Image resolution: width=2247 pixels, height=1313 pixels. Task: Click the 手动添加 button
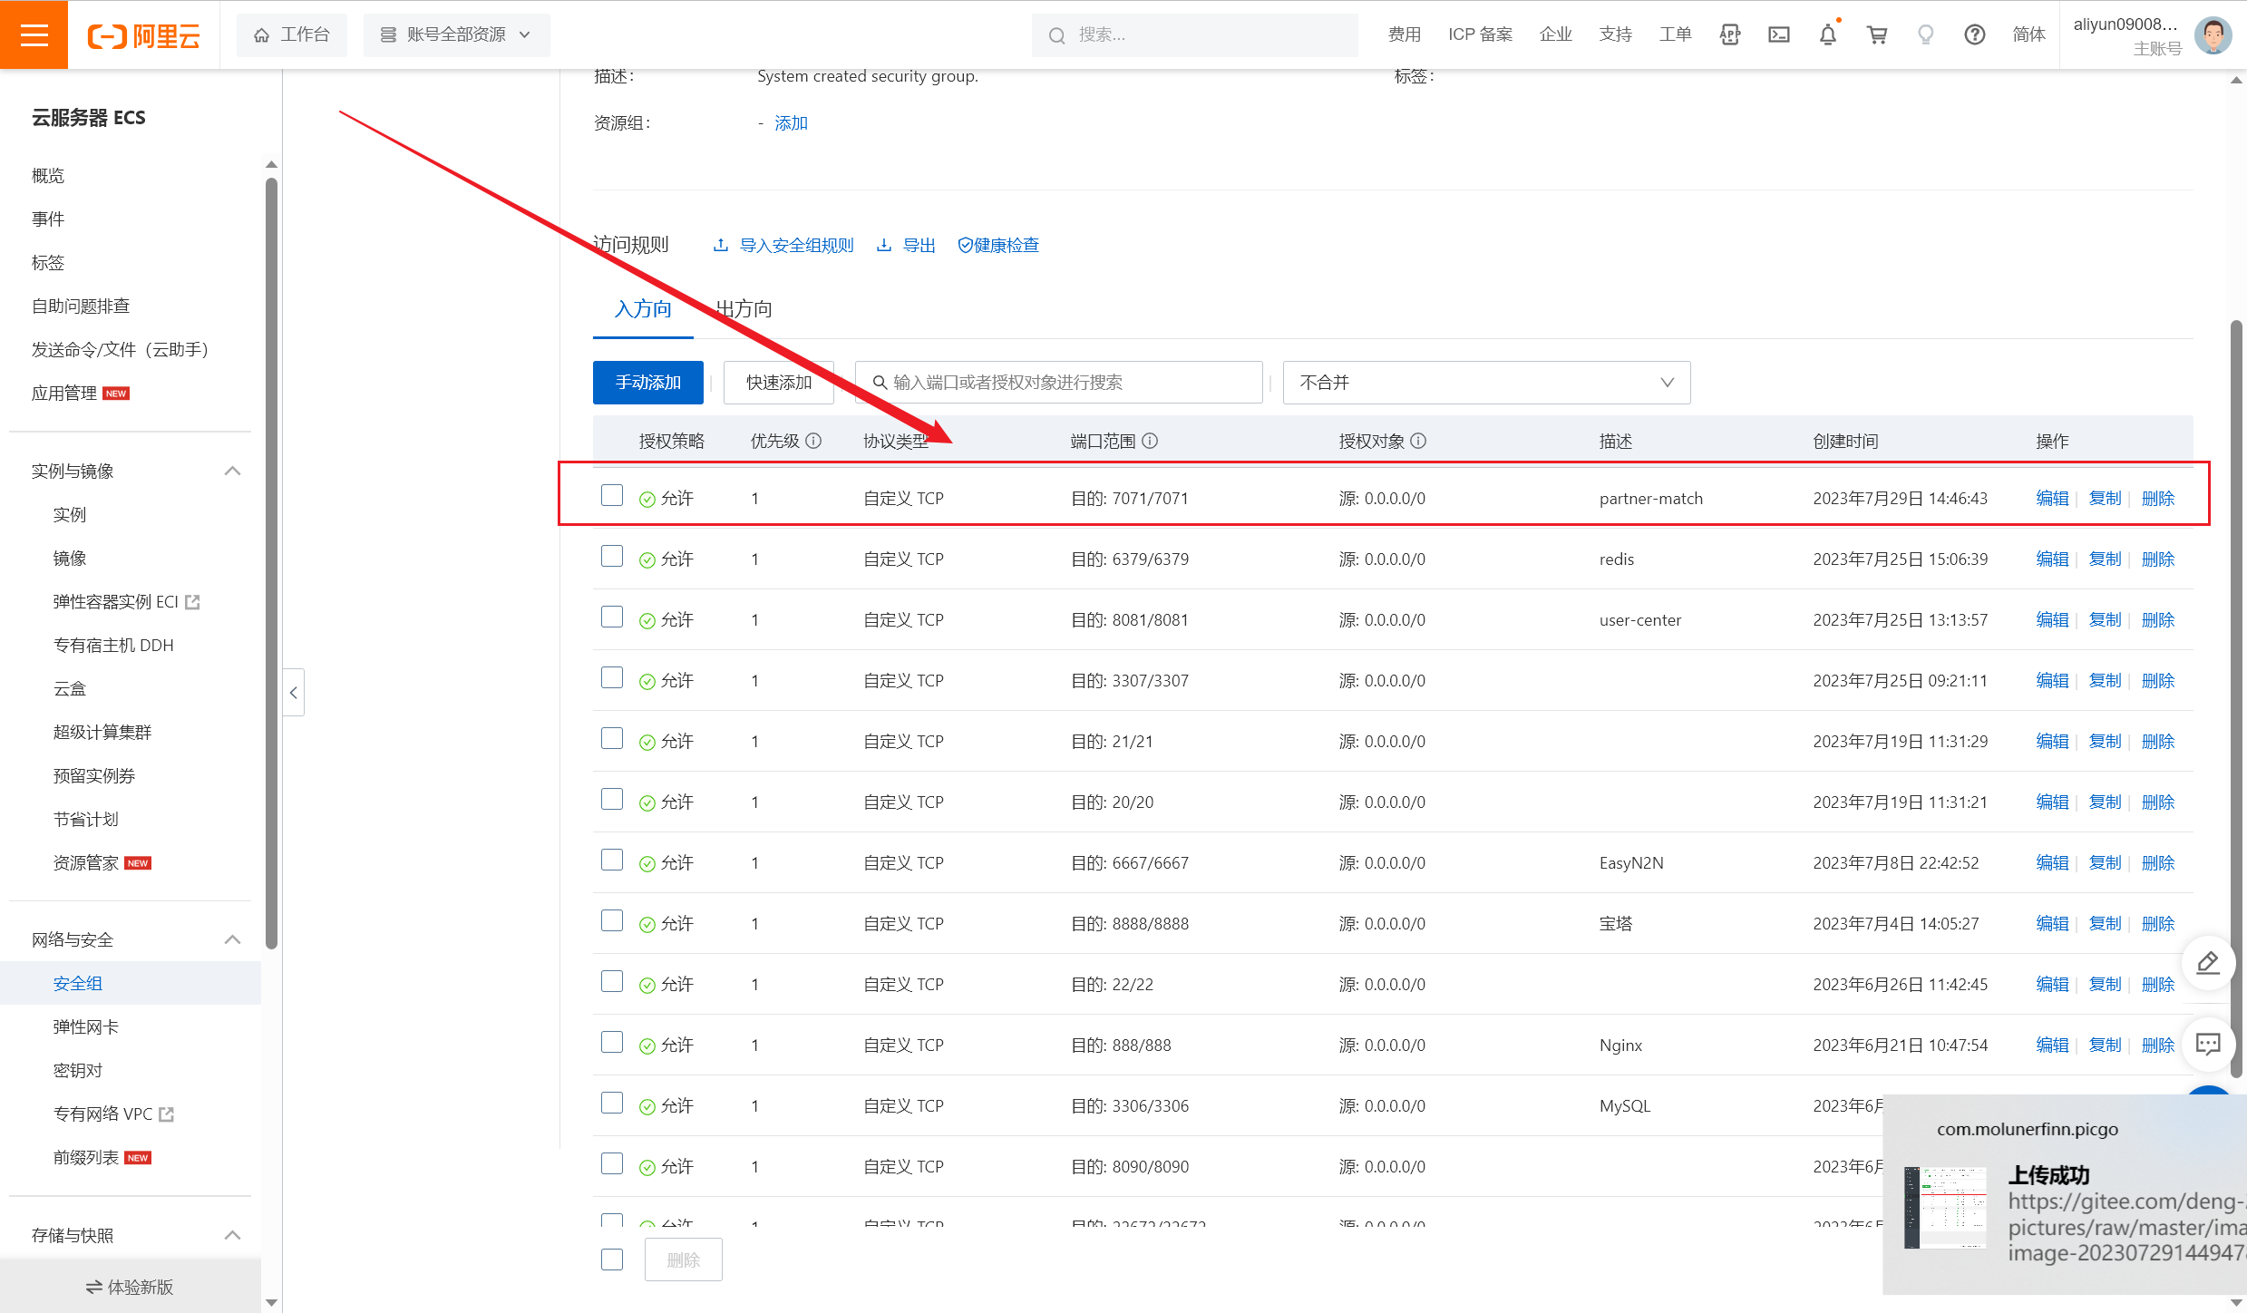coord(648,383)
